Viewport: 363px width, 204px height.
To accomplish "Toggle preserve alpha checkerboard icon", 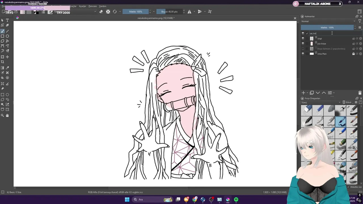I will pyautogui.click(x=108, y=12).
